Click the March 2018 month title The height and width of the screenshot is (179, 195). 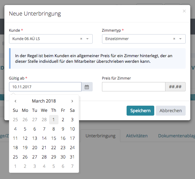(x=44, y=101)
